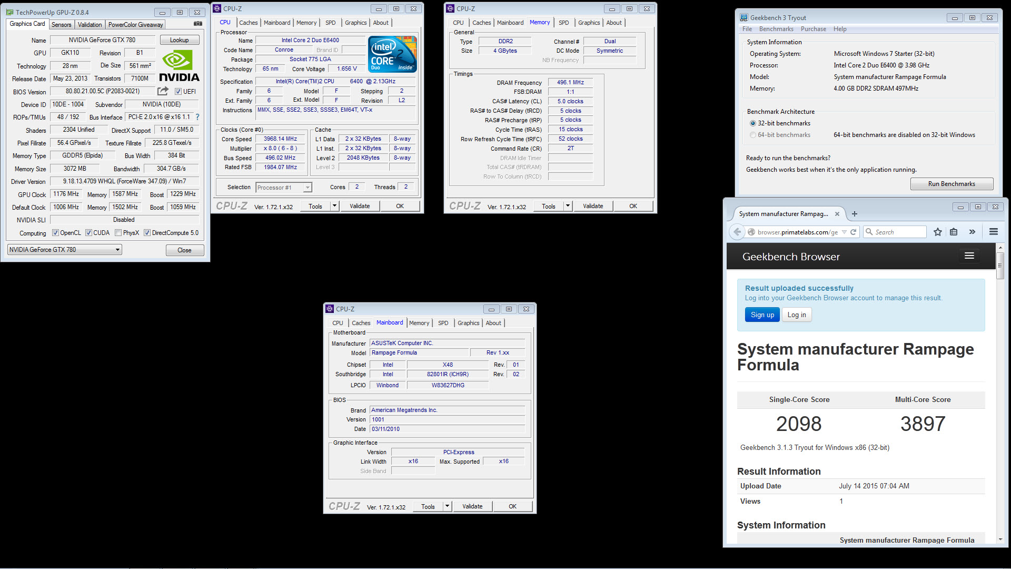The height and width of the screenshot is (569, 1011).
Task: Click the Geekbench Browser heading link
Action: pos(791,257)
